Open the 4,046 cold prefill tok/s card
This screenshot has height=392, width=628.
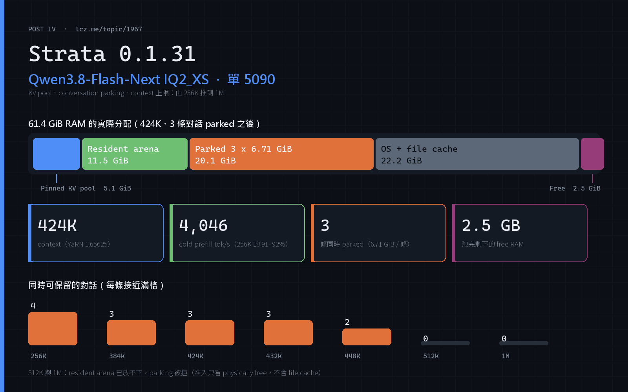pyautogui.click(x=237, y=233)
